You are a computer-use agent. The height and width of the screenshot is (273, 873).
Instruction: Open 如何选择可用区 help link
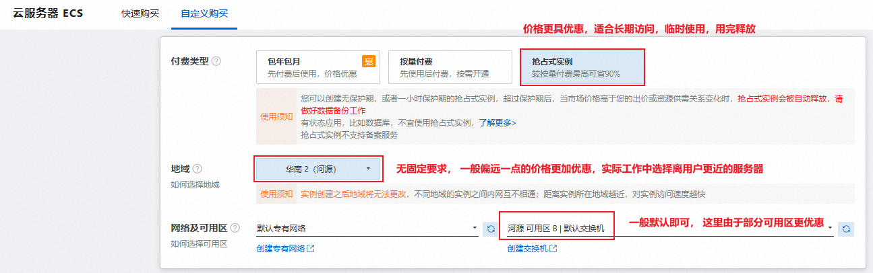coord(200,243)
